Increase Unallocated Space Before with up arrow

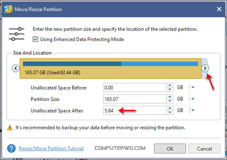(x=170, y=85)
